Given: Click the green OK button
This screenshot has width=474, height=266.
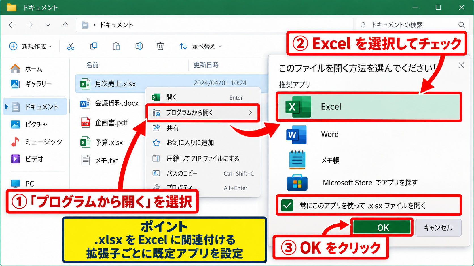Looking at the screenshot, I should click(382, 227).
